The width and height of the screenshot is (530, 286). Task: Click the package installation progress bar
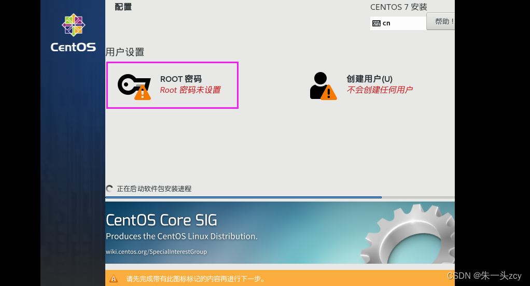[x=244, y=197]
